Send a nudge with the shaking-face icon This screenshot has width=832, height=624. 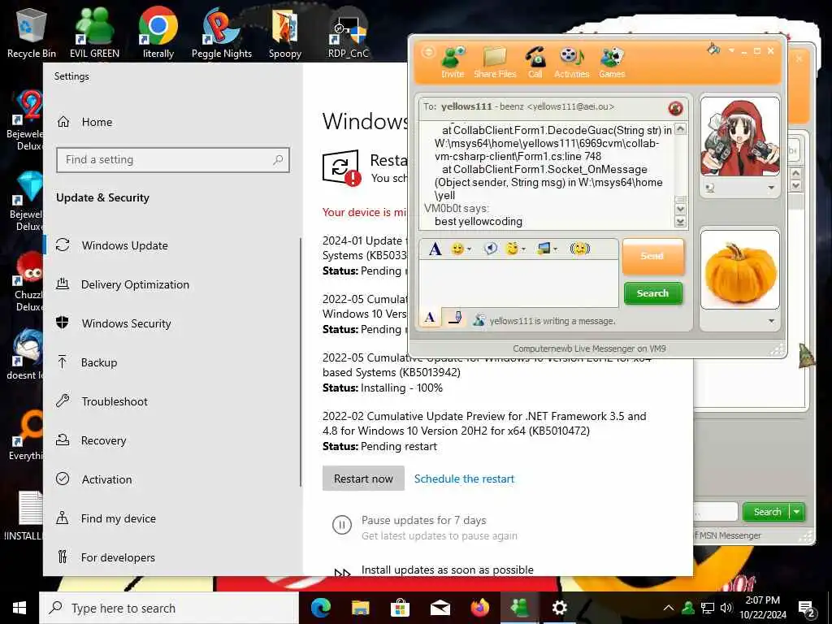pyautogui.click(x=579, y=249)
